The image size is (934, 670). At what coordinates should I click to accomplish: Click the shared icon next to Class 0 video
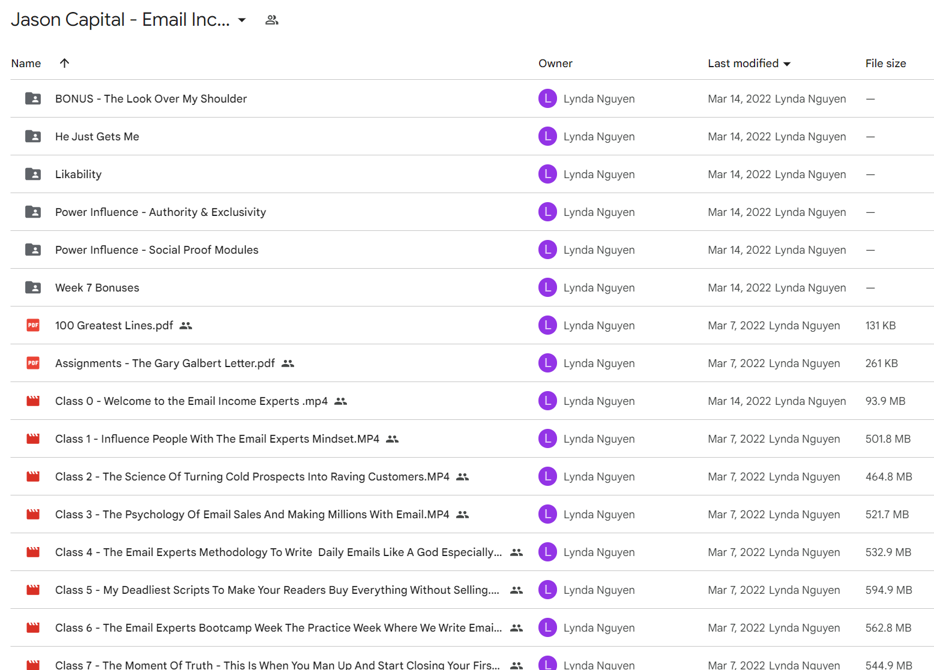[341, 401]
